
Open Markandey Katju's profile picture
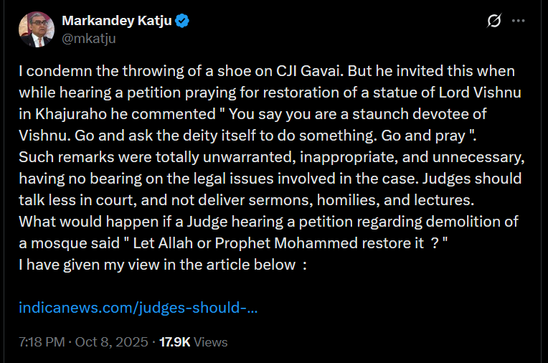coord(37,29)
